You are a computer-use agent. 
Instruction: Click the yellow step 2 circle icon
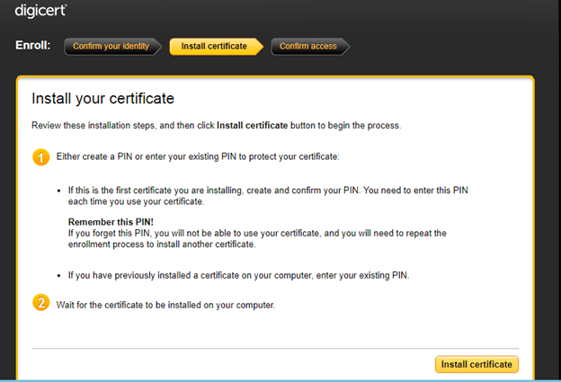coord(41,303)
